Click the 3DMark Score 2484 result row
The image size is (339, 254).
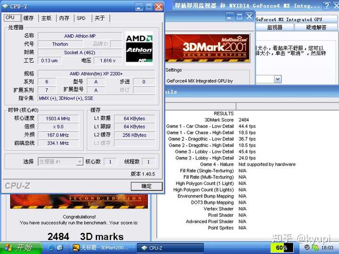(227, 120)
